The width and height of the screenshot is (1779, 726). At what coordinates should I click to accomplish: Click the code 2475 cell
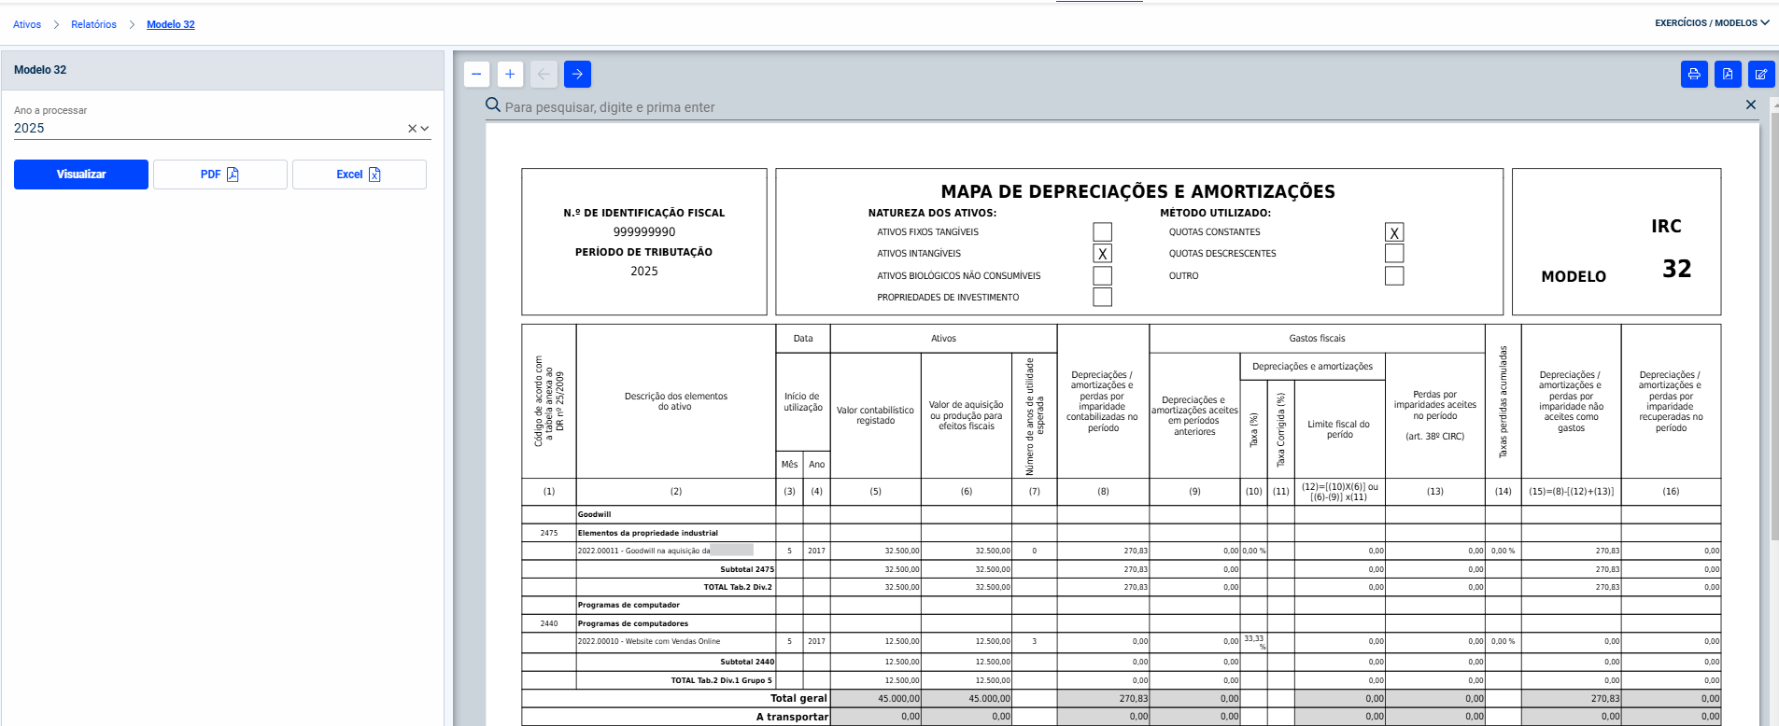549,533
